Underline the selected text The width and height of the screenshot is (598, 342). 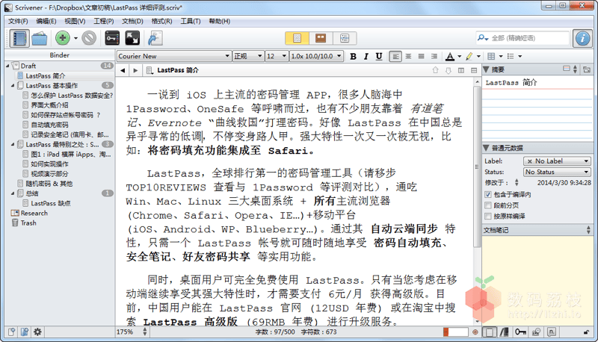(x=379, y=56)
